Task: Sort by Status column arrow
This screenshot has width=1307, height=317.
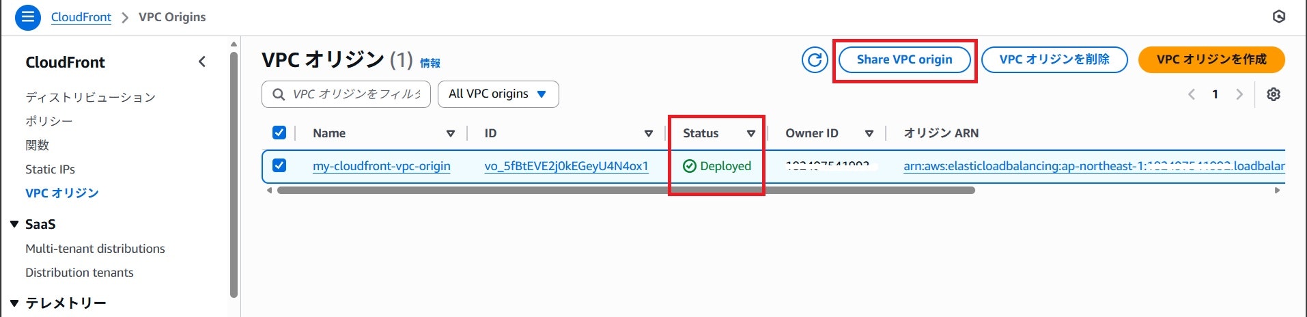Action: tap(751, 133)
